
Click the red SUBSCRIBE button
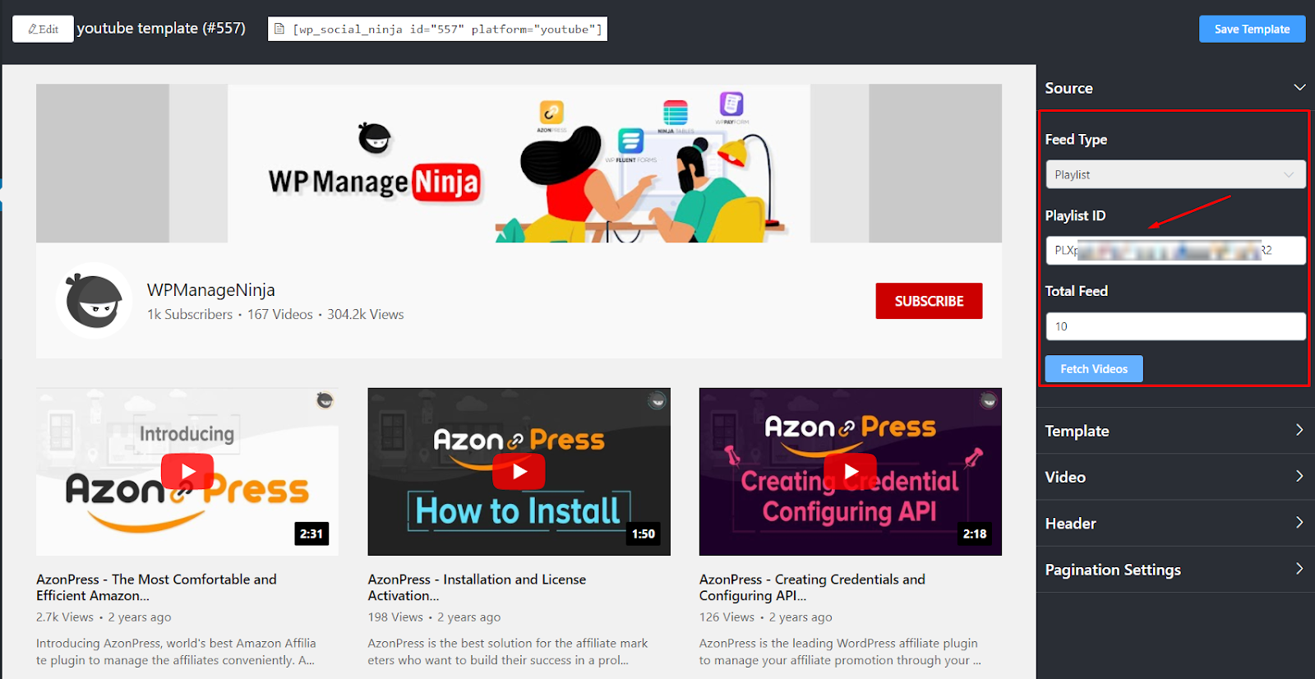929,301
